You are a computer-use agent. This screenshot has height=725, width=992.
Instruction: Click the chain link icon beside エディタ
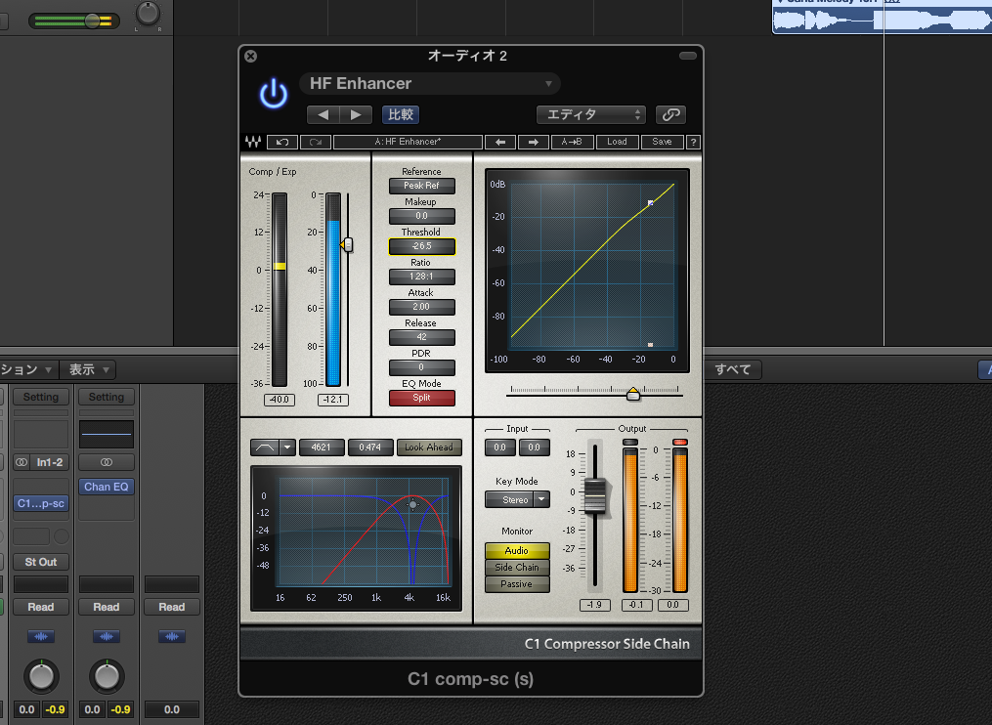pyautogui.click(x=670, y=114)
